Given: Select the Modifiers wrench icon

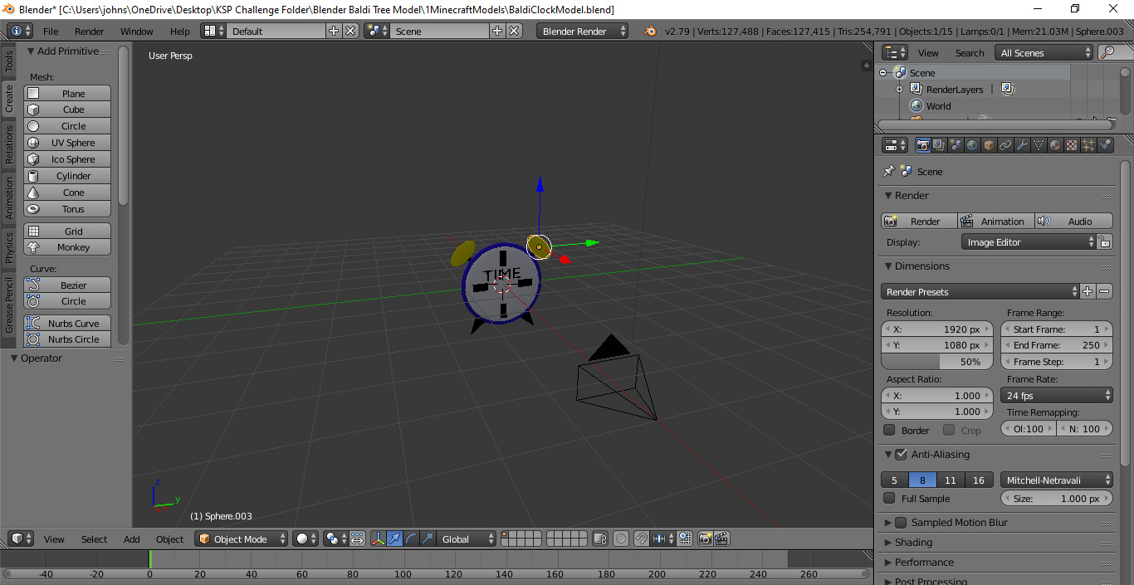Looking at the screenshot, I should (x=1023, y=144).
